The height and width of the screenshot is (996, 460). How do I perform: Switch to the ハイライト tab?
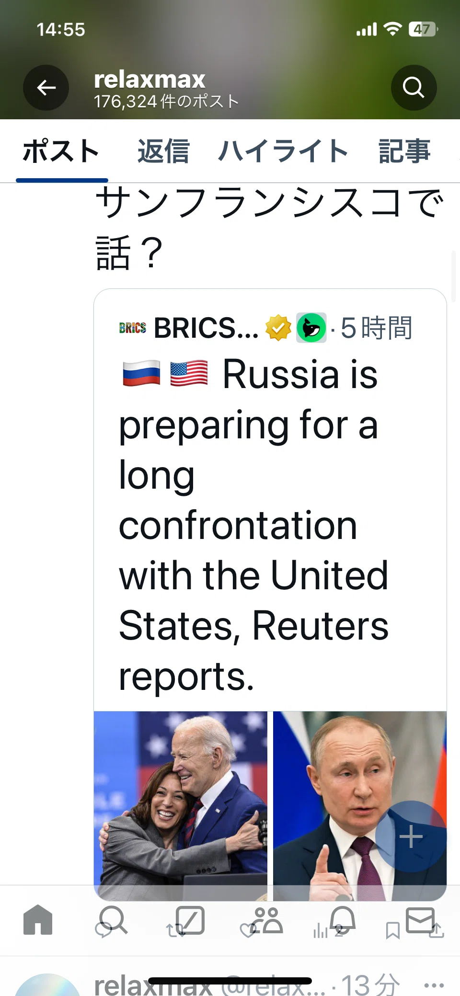click(x=283, y=151)
